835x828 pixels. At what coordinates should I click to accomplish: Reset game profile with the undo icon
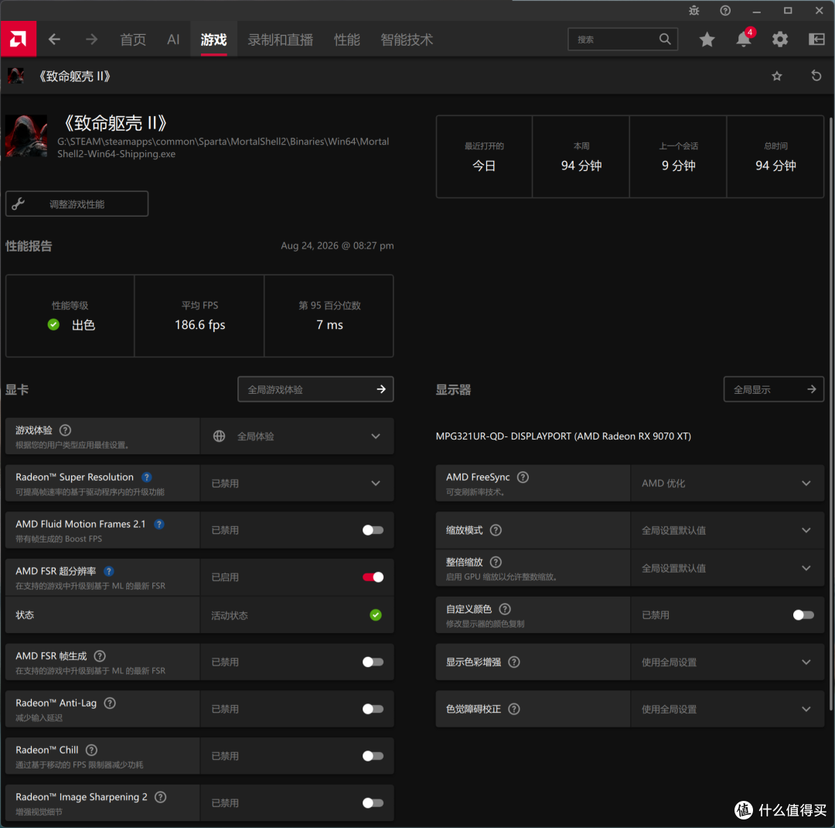pos(816,76)
